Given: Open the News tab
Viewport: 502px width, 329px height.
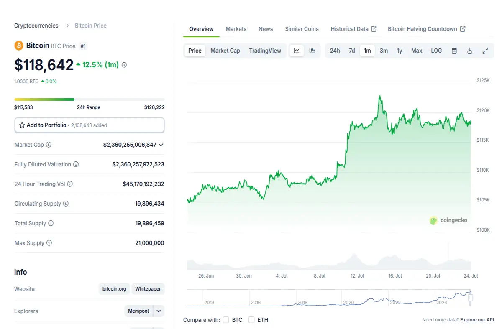Looking at the screenshot, I should pyautogui.click(x=266, y=29).
